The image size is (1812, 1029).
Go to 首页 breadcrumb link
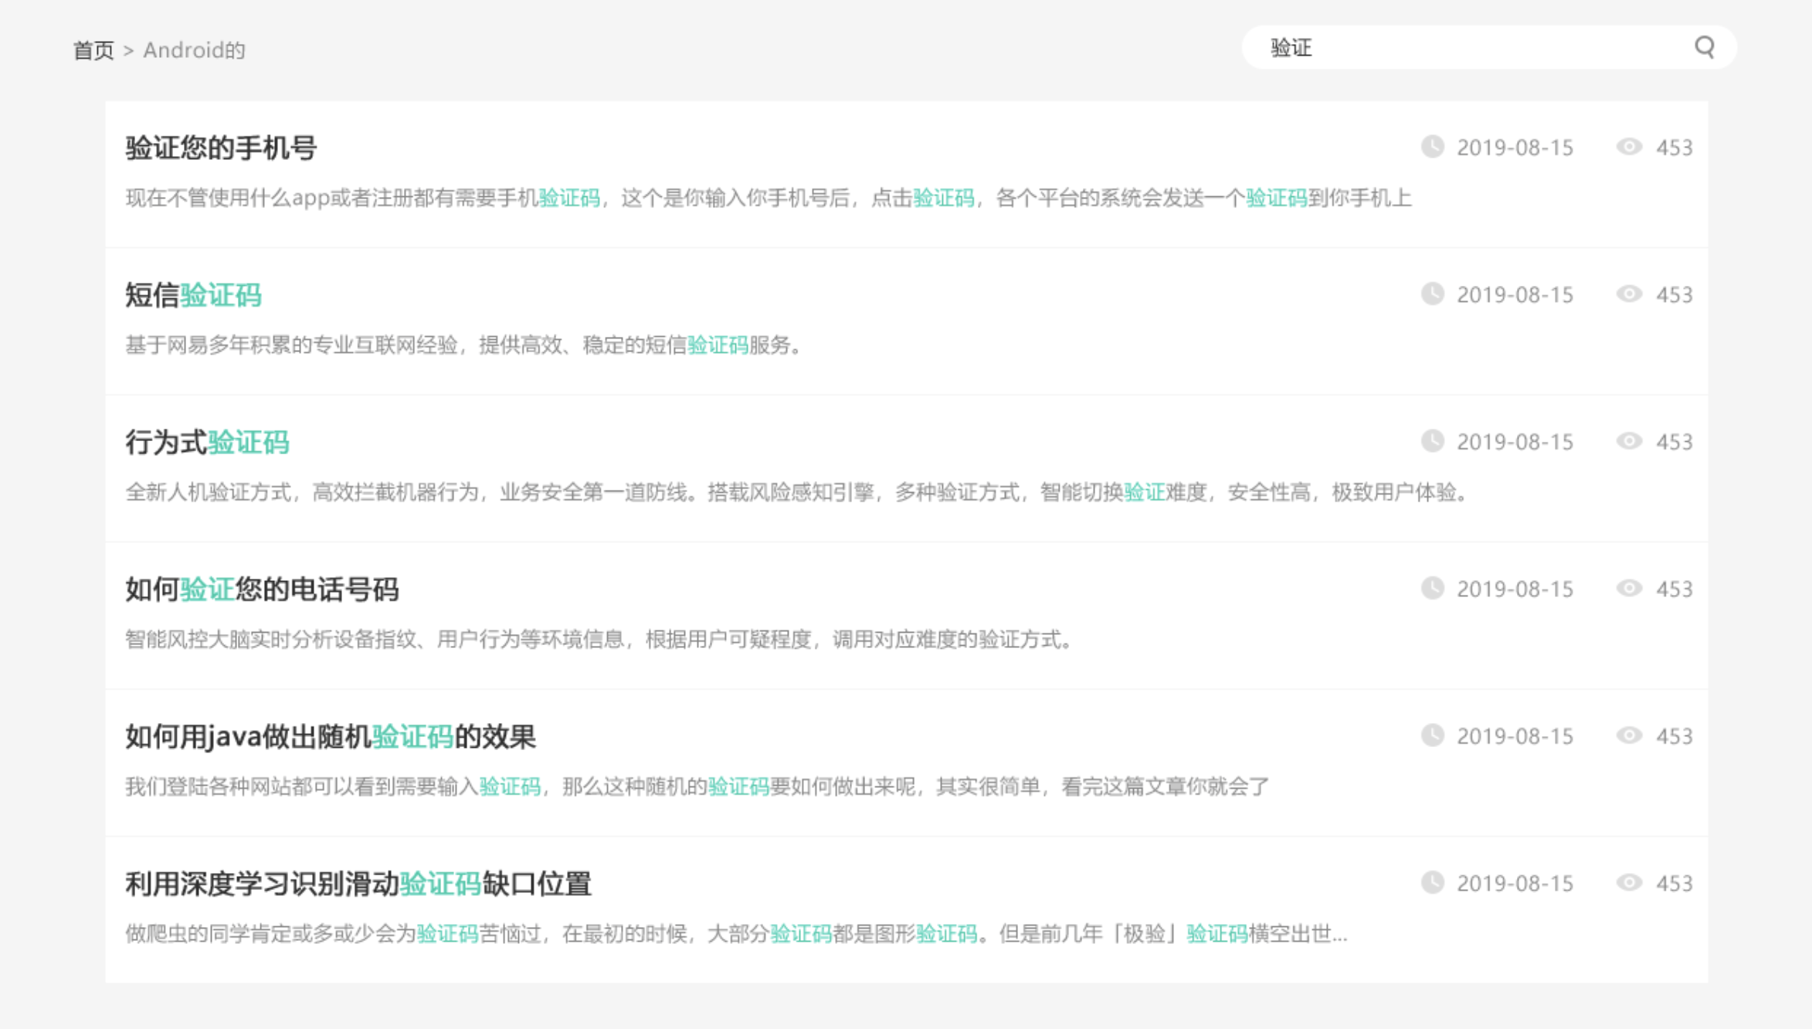pyautogui.click(x=93, y=50)
